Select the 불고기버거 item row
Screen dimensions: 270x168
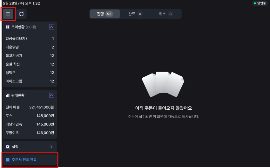[x=30, y=56]
